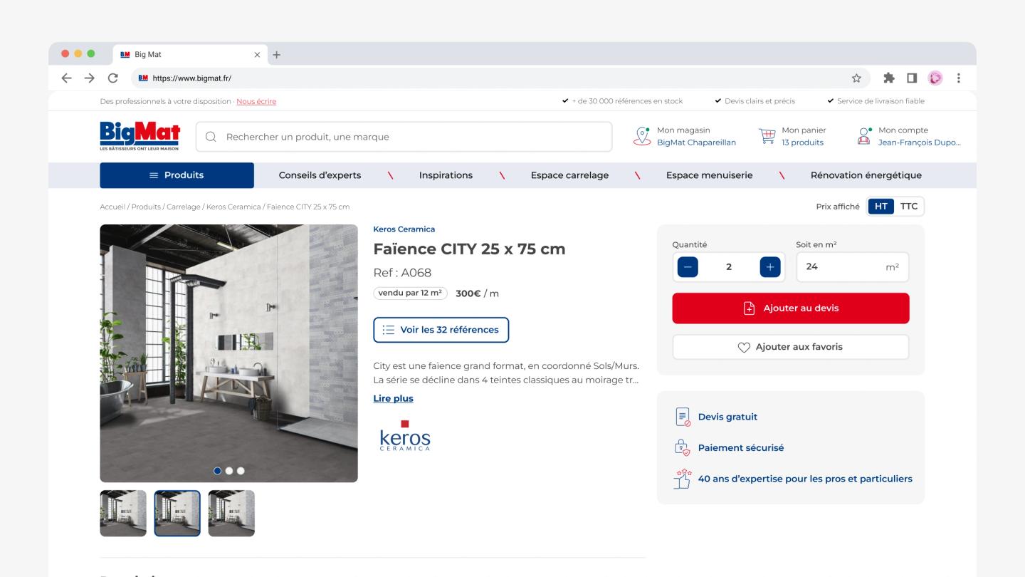Select the third product thumbnail
Viewport: 1025px width, 577px height.
click(x=231, y=513)
